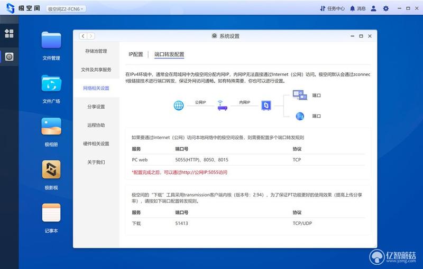The height and width of the screenshot is (269, 423).
Task: Open the user account profile icon
Action: [x=373, y=8]
